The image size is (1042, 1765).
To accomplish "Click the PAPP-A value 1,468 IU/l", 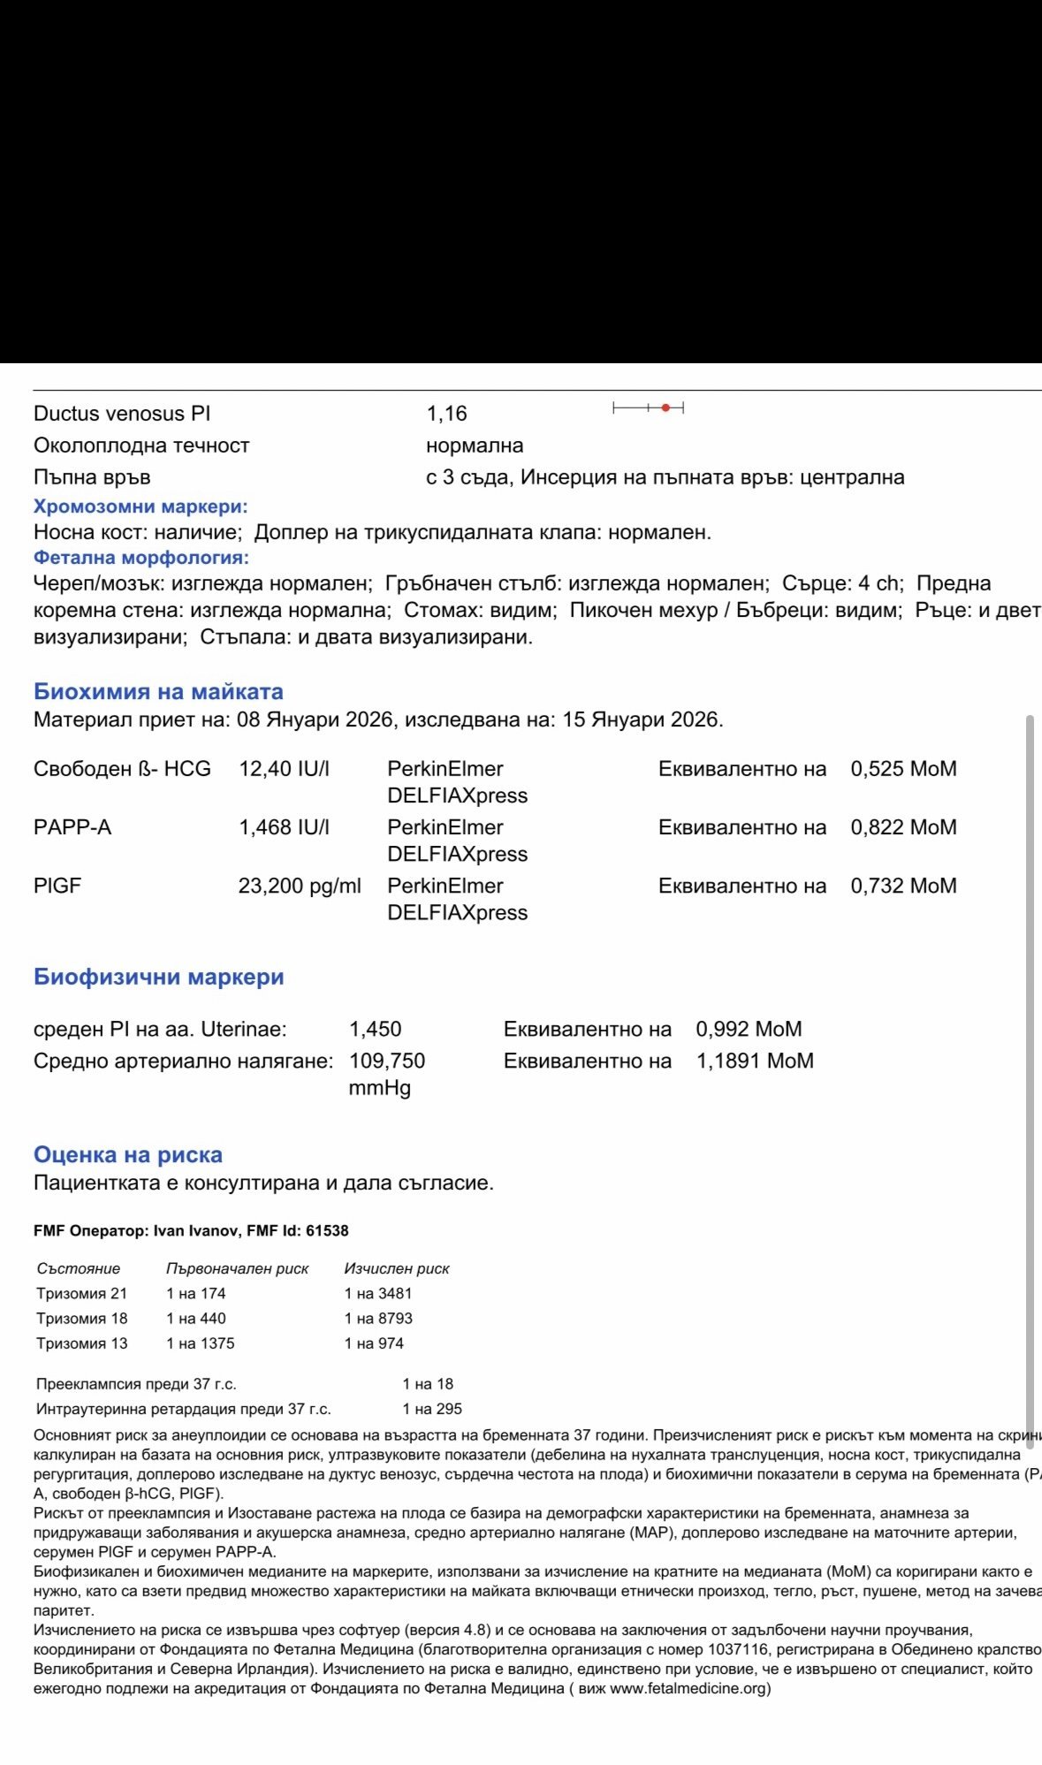I will coord(284,827).
